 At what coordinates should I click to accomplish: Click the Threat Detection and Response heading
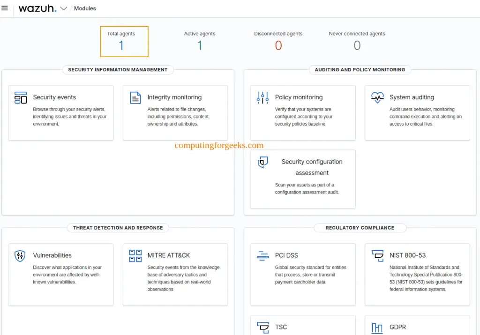[118, 228]
